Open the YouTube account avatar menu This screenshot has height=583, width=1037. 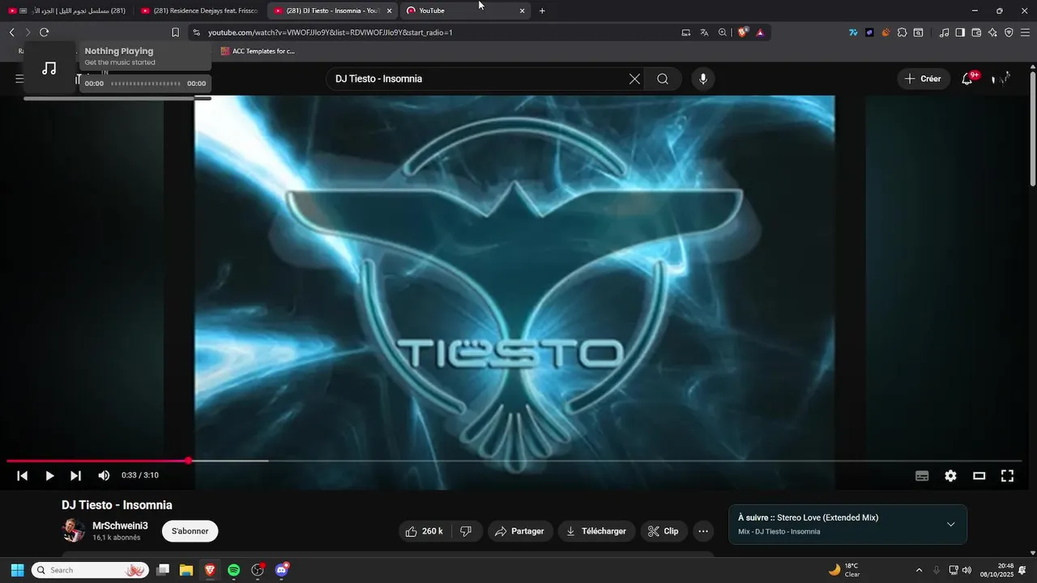pyautogui.click(x=1003, y=79)
